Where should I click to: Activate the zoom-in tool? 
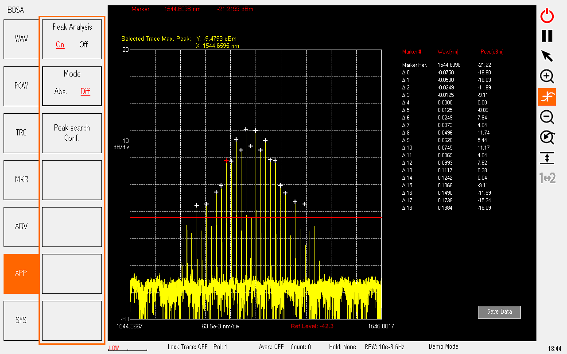coord(547,77)
